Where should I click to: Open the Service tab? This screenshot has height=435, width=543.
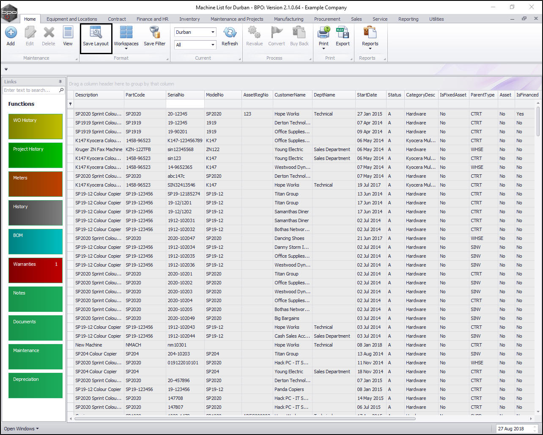(x=380, y=19)
